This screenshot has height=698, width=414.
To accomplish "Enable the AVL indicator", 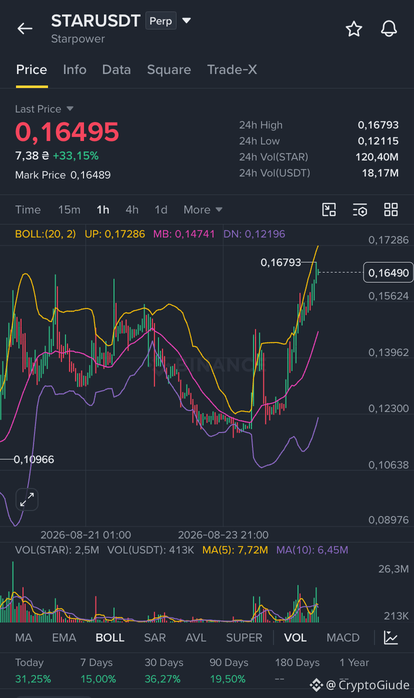I will coord(196,637).
